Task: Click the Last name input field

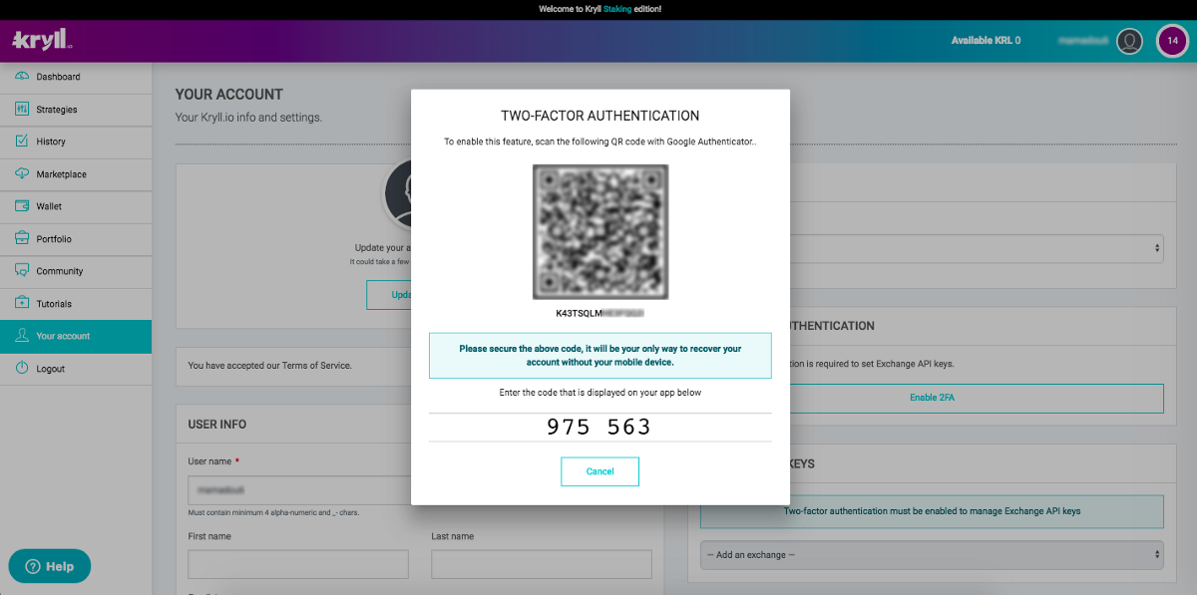Action: (x=542, y=564)
